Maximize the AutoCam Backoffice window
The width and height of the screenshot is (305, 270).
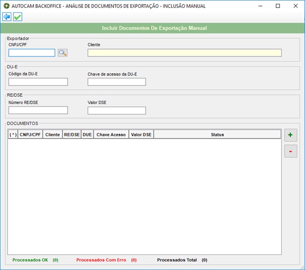point(278,6)
